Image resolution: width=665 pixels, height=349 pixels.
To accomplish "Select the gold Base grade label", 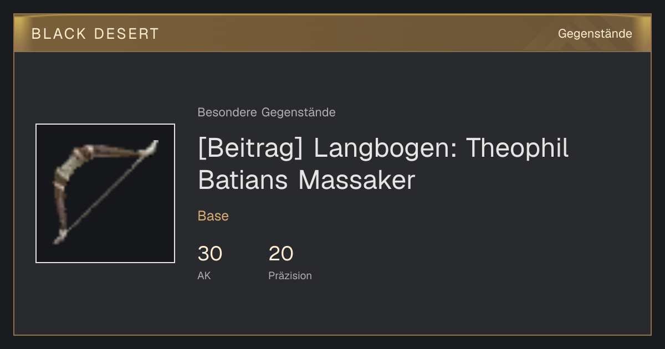I will coord(213,216).
